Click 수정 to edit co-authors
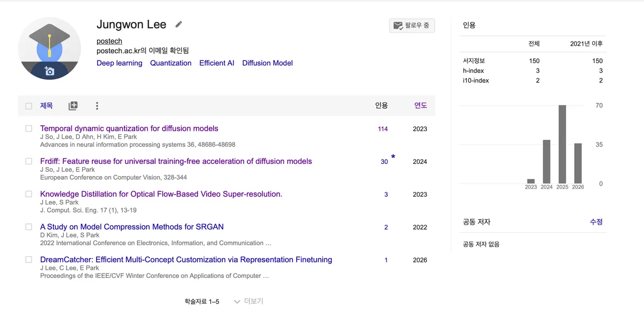This screenshot has width=644, height=317. pos(596,222)
